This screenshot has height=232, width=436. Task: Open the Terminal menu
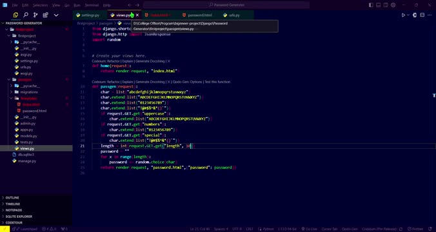click(92, 5)
